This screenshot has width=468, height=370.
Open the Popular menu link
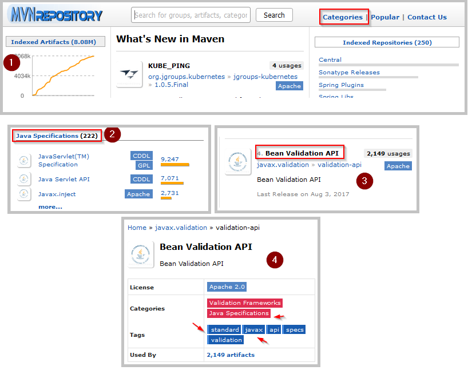(x=385, y=17)
